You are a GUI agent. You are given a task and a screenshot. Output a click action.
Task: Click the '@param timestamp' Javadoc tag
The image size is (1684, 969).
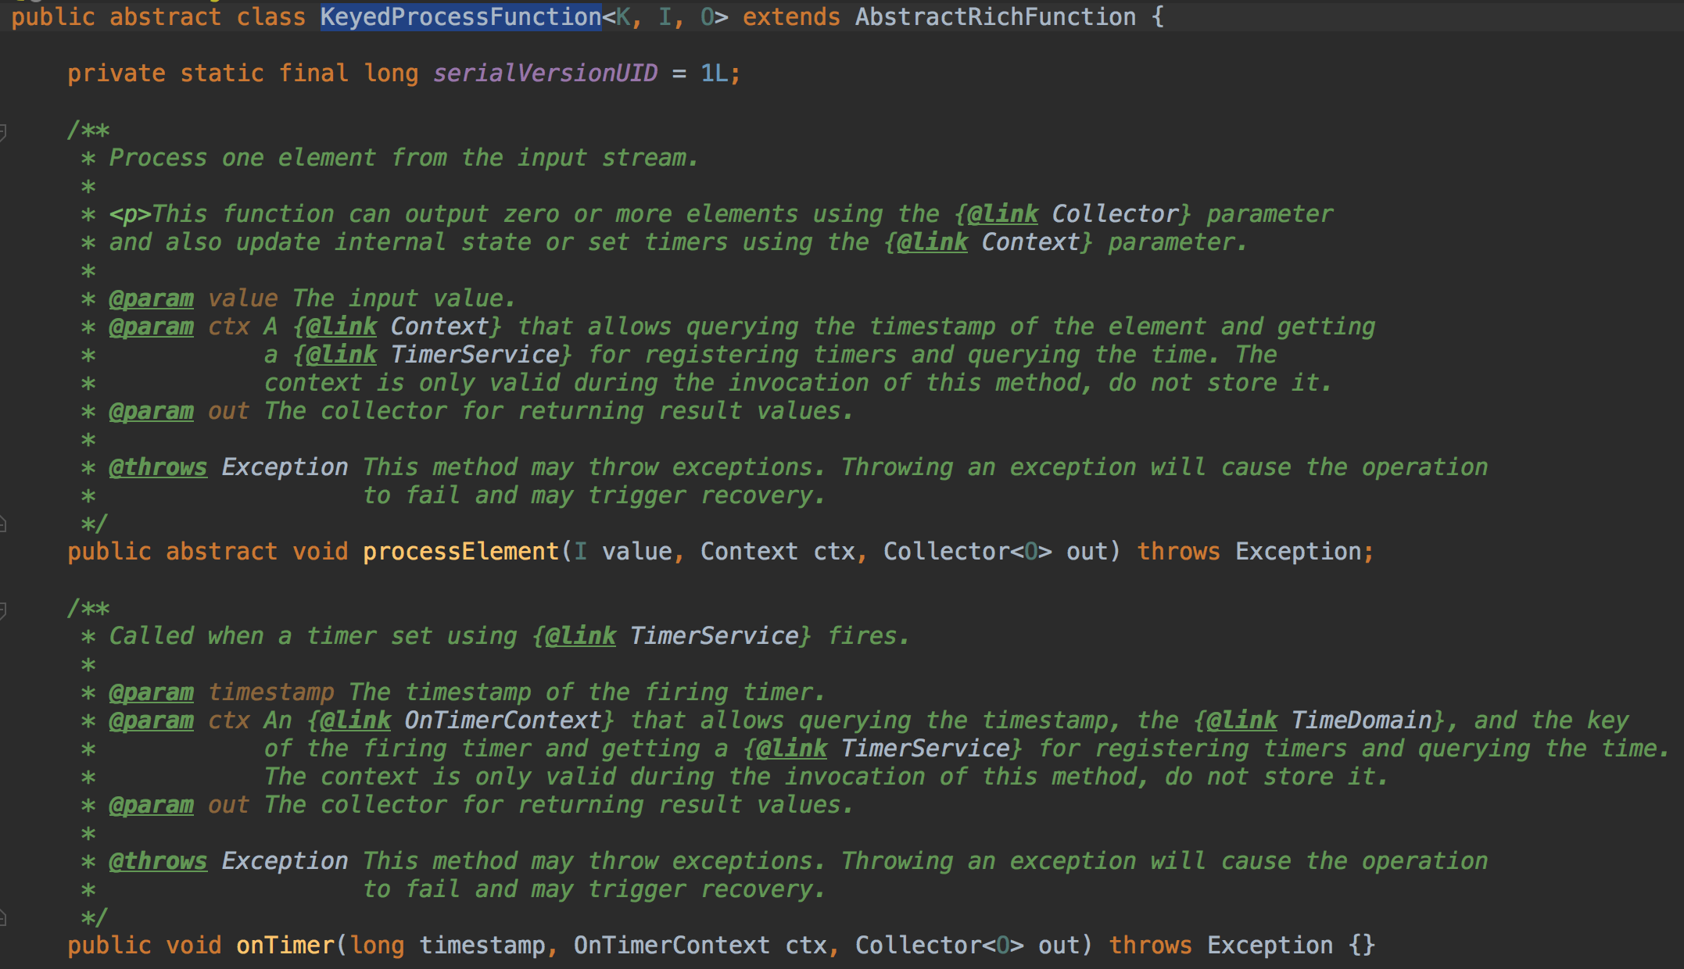(151, 692)
